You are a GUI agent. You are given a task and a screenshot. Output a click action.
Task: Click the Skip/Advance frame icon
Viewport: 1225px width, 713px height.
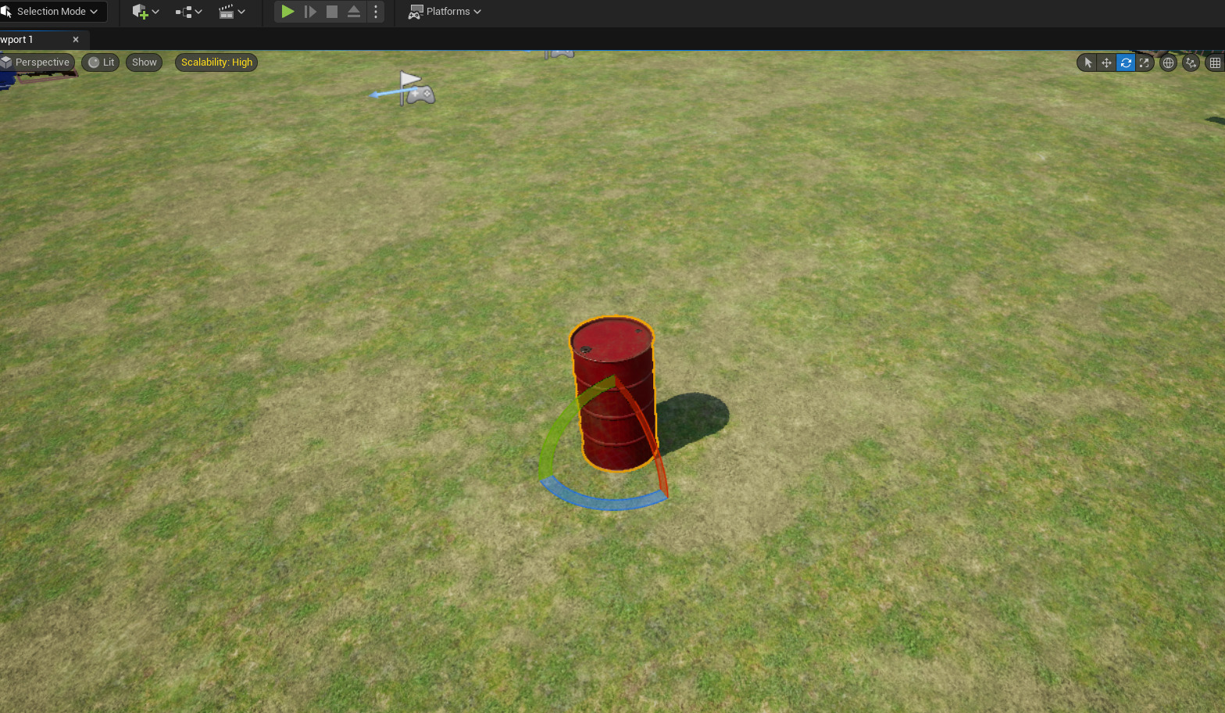pyautogui.click(x=310, y=12)
